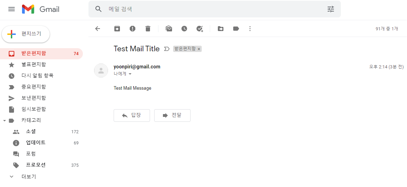Open the 별표편지함 folder
Viewport: 407px width, 187px height.
[x=42, y=65]
